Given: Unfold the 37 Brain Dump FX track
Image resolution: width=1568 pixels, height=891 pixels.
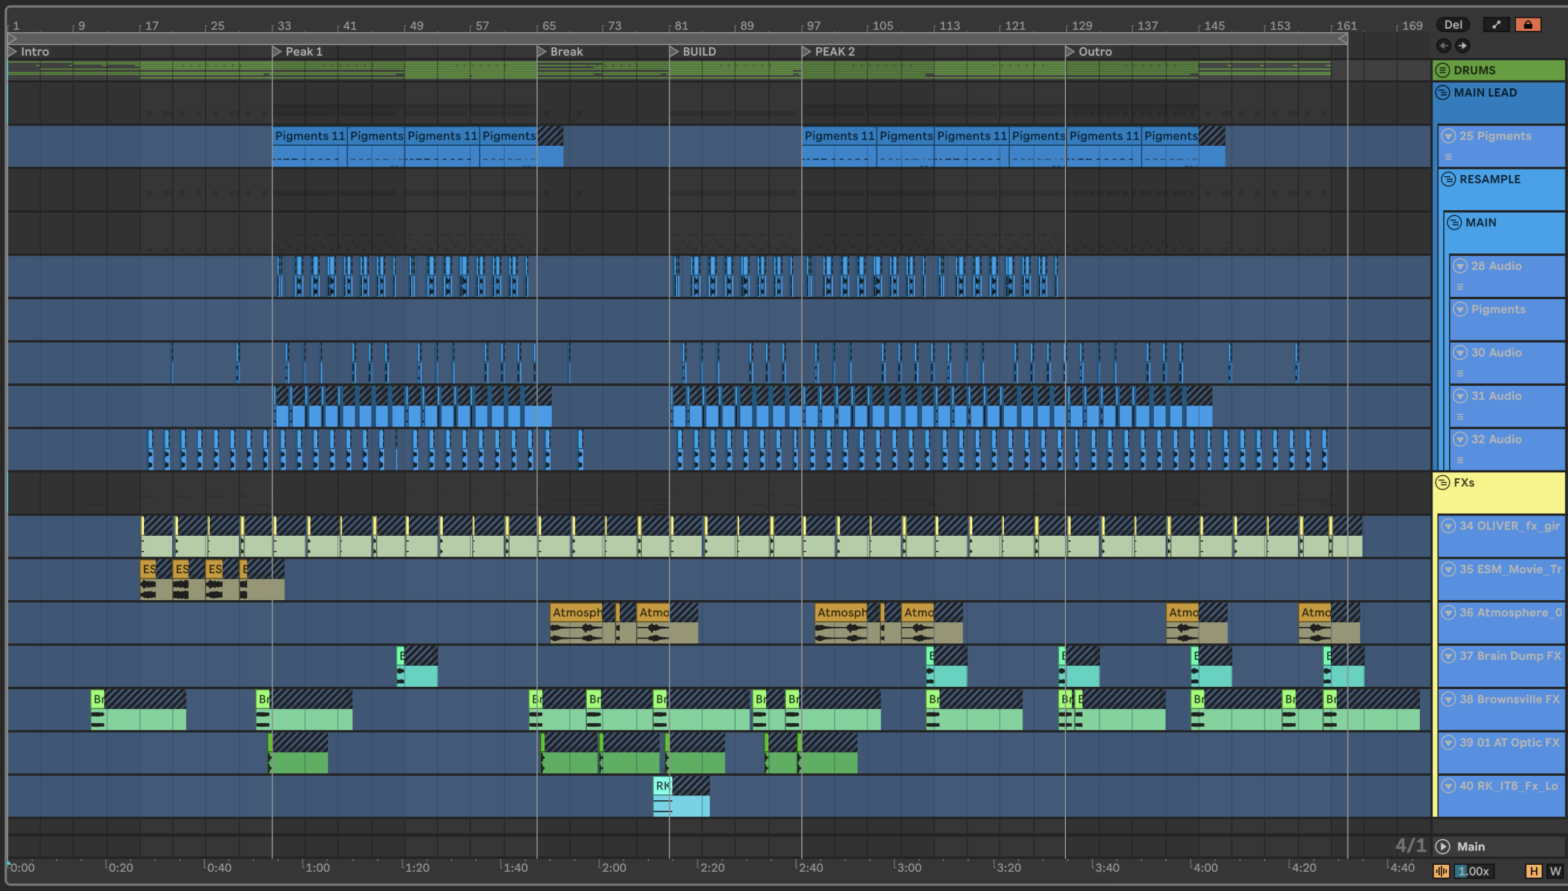Looking at the screenshot, I should pos(1448,656).
